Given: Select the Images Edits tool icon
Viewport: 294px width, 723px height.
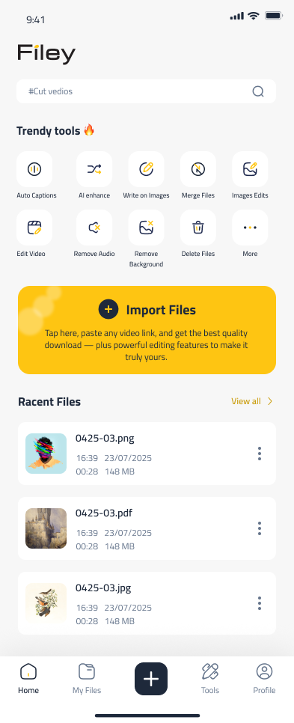Looking at the screenshot, I should tap(250, 169).
